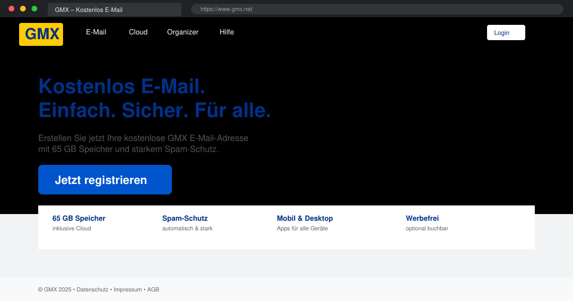
Task: Click the 'inklusive Cloud' subtitle
Action: coord(72,228)
